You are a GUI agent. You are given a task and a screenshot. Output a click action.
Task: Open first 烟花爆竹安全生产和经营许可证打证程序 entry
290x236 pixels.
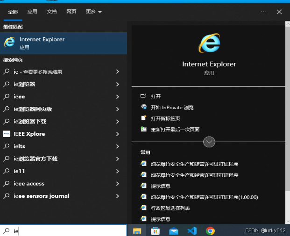coord(194,164)
